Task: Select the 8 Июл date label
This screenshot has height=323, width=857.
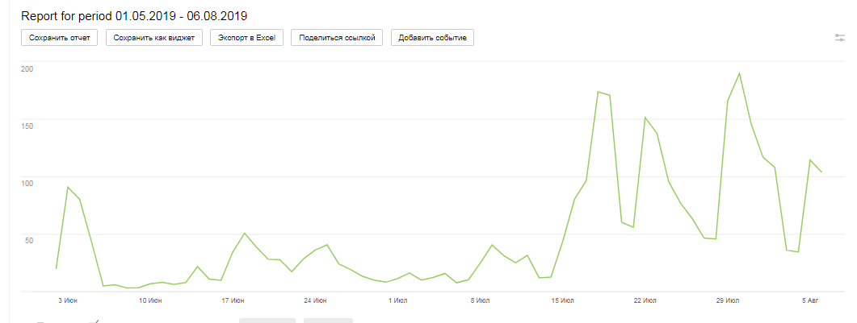Action: point(480,300)
